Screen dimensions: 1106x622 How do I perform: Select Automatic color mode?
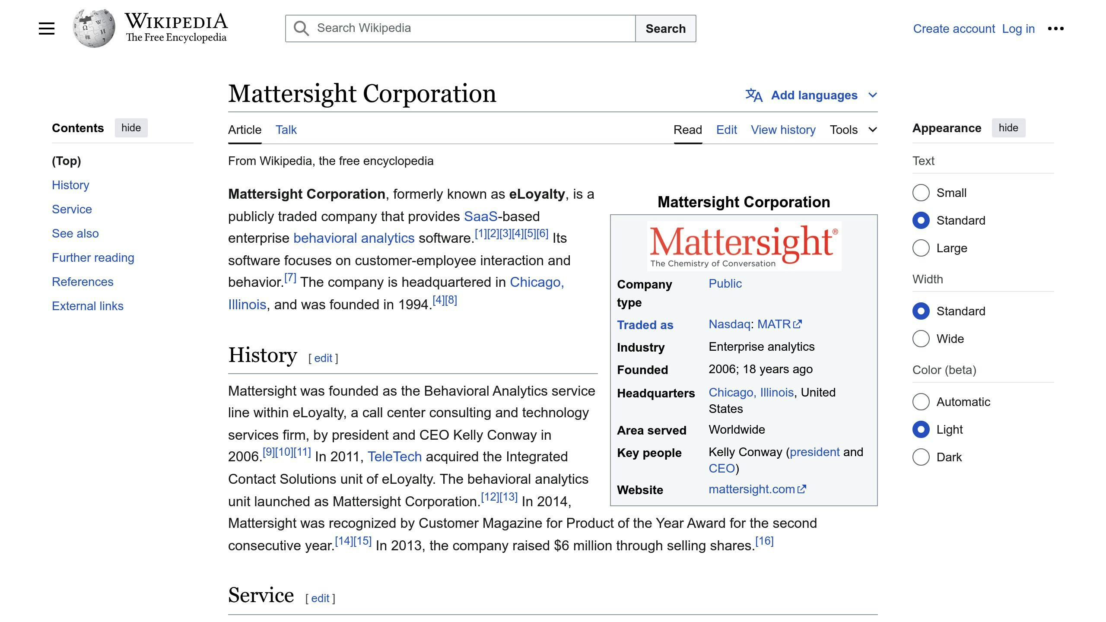[921, 402]
